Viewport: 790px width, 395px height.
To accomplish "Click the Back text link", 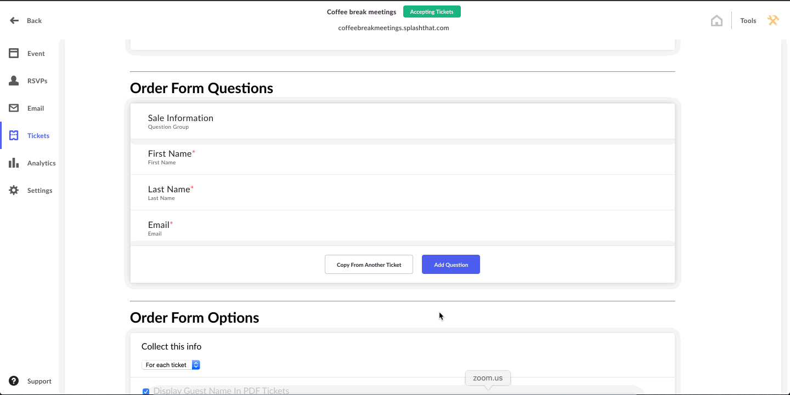I will (x=34, y=21).
